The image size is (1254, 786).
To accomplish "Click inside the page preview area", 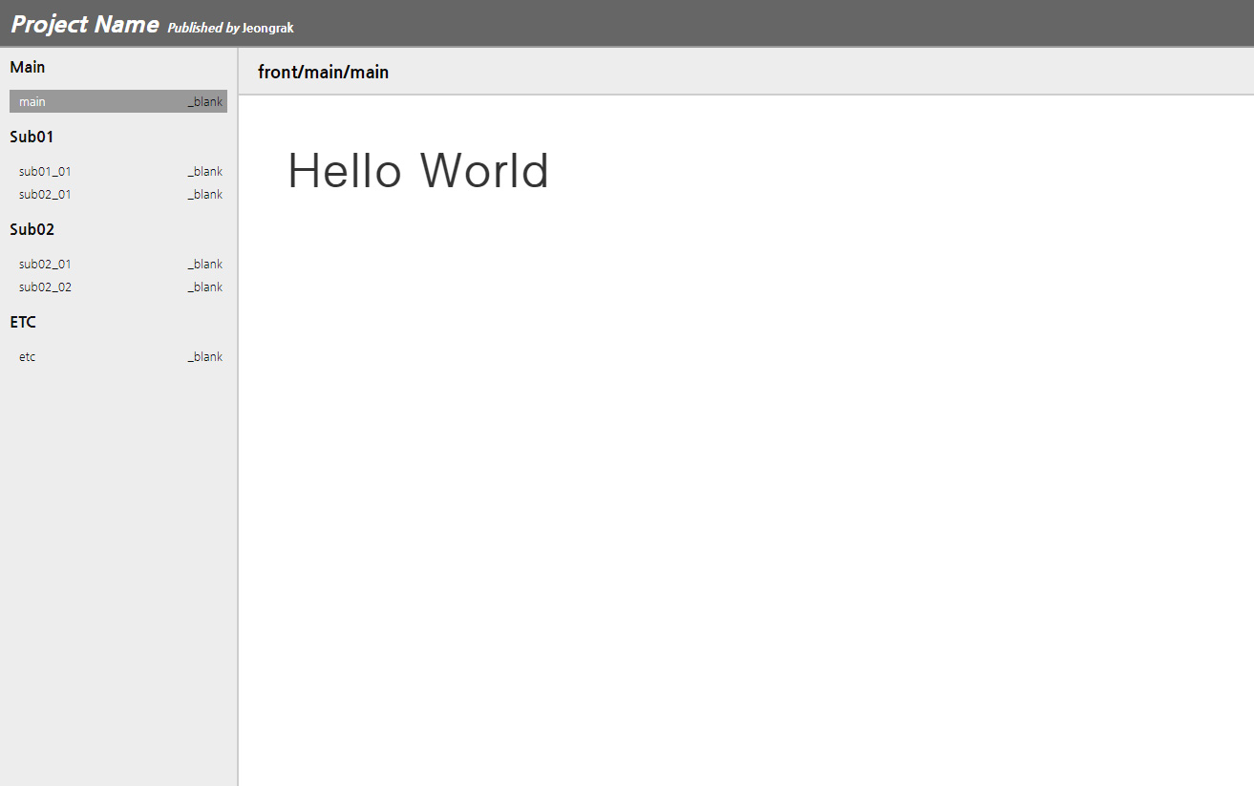I will pyautogui.click(x=745, y=478).
